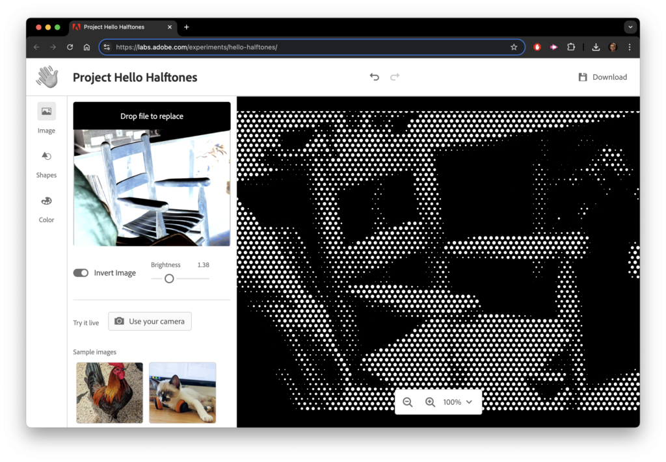Close the Project Hello Halftones tab
666x462 pixels.
170,27
